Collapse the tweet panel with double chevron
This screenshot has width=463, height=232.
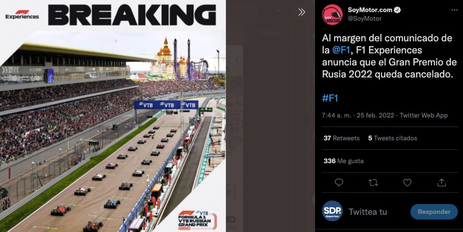click(301, 12)
